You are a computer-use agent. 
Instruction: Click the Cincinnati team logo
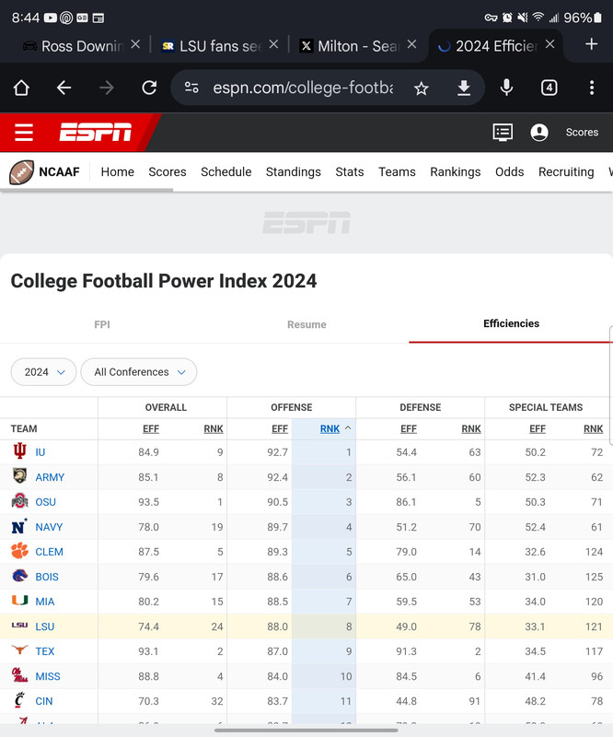19,700
